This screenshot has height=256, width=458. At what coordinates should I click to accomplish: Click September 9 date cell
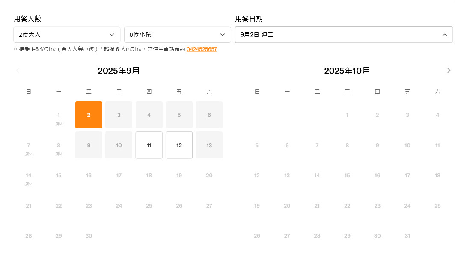(x=89, y=145)
